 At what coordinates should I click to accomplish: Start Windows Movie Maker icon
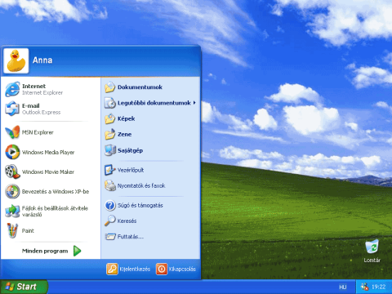[x=12, y=171]
